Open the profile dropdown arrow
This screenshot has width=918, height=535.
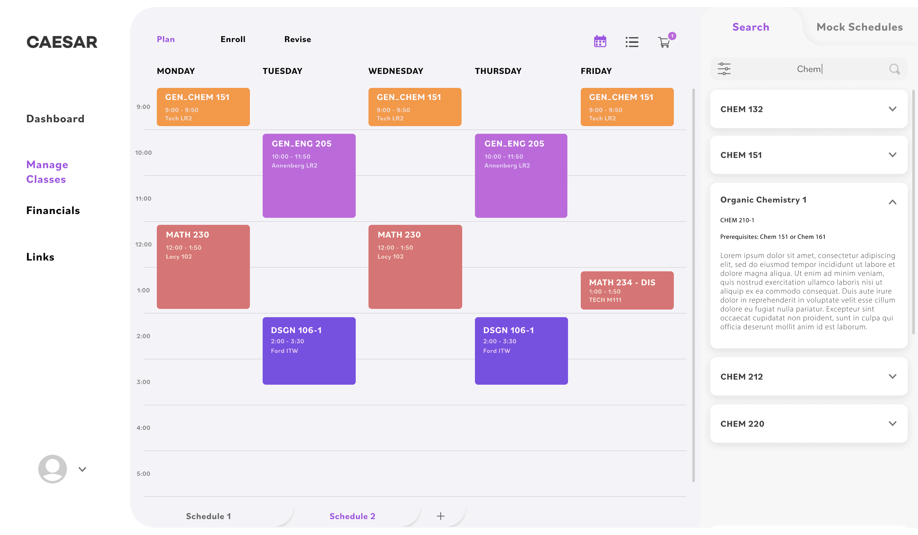coord(82,469)
